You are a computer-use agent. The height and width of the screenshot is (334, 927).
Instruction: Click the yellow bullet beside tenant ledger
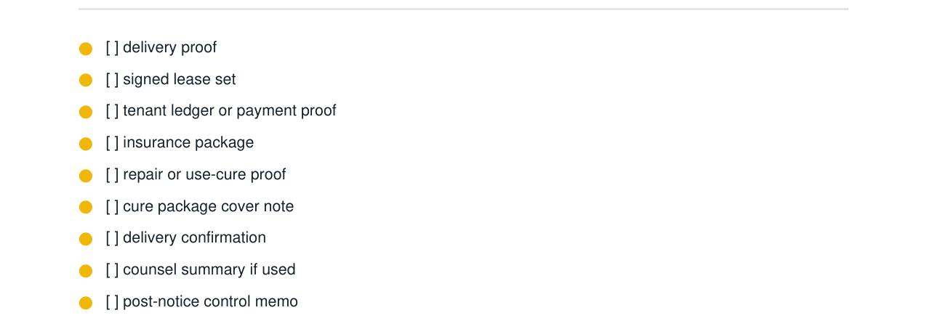(x=86, y=112)
